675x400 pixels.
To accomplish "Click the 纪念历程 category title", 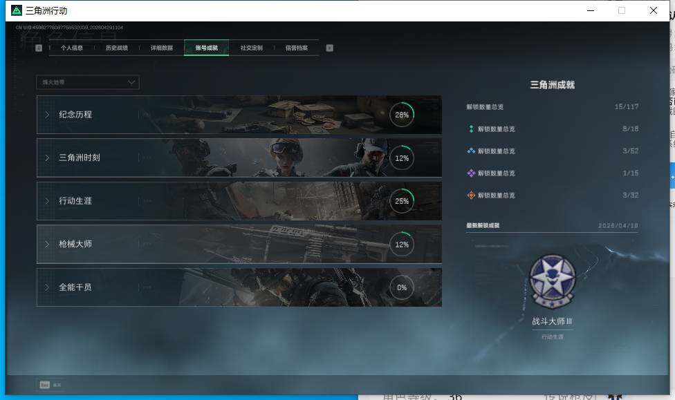I will click(75, 115).
